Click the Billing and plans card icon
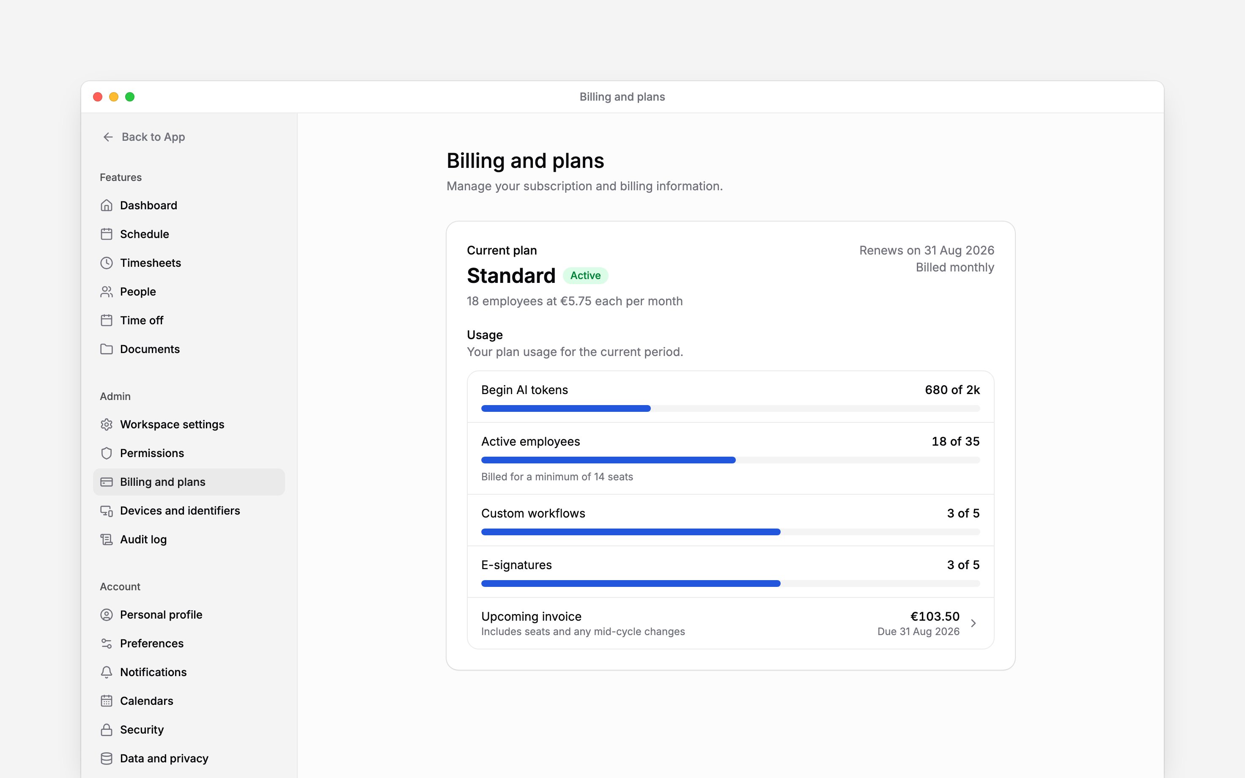Viewport: 1245px width, 778px height. 107,482
